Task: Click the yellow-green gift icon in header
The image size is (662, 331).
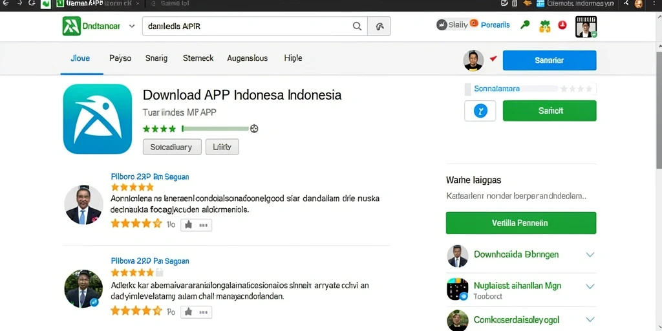Action: [545, 26]
